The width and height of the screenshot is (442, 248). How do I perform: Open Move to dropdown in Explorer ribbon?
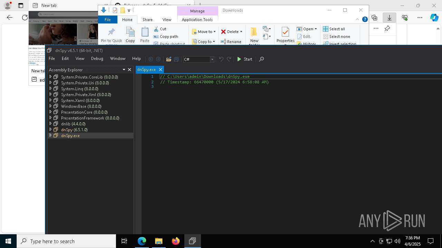coord(204,32)
